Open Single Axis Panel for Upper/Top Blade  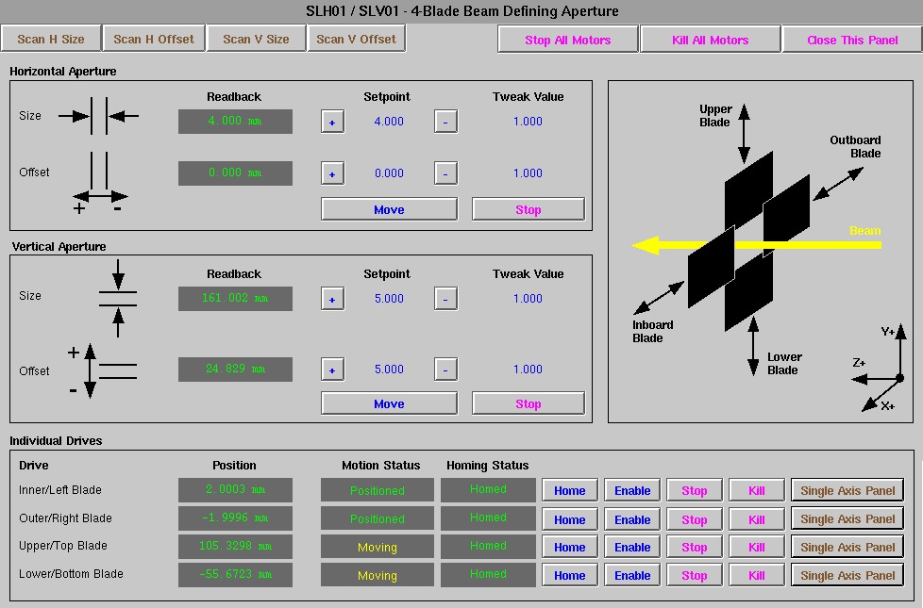coord(847,547)
